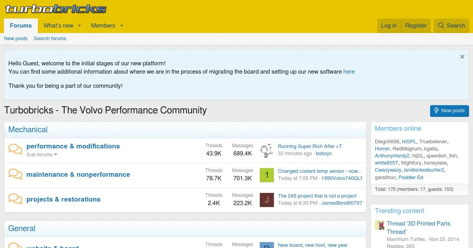
Task: Open bobxyz's avatar on Running Super Rich thread
Action: [267, 150]
